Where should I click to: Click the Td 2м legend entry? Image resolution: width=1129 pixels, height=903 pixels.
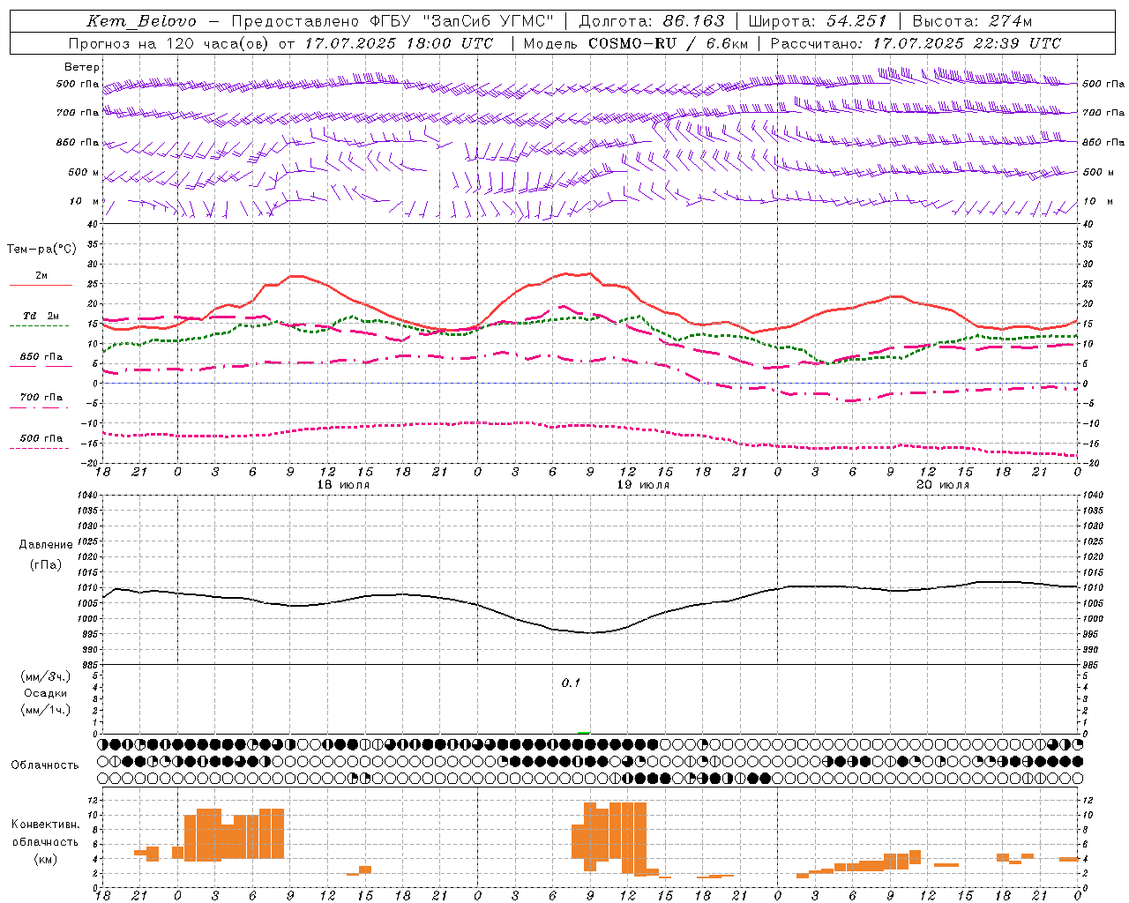pyautogui.click(x=41, y=316)
